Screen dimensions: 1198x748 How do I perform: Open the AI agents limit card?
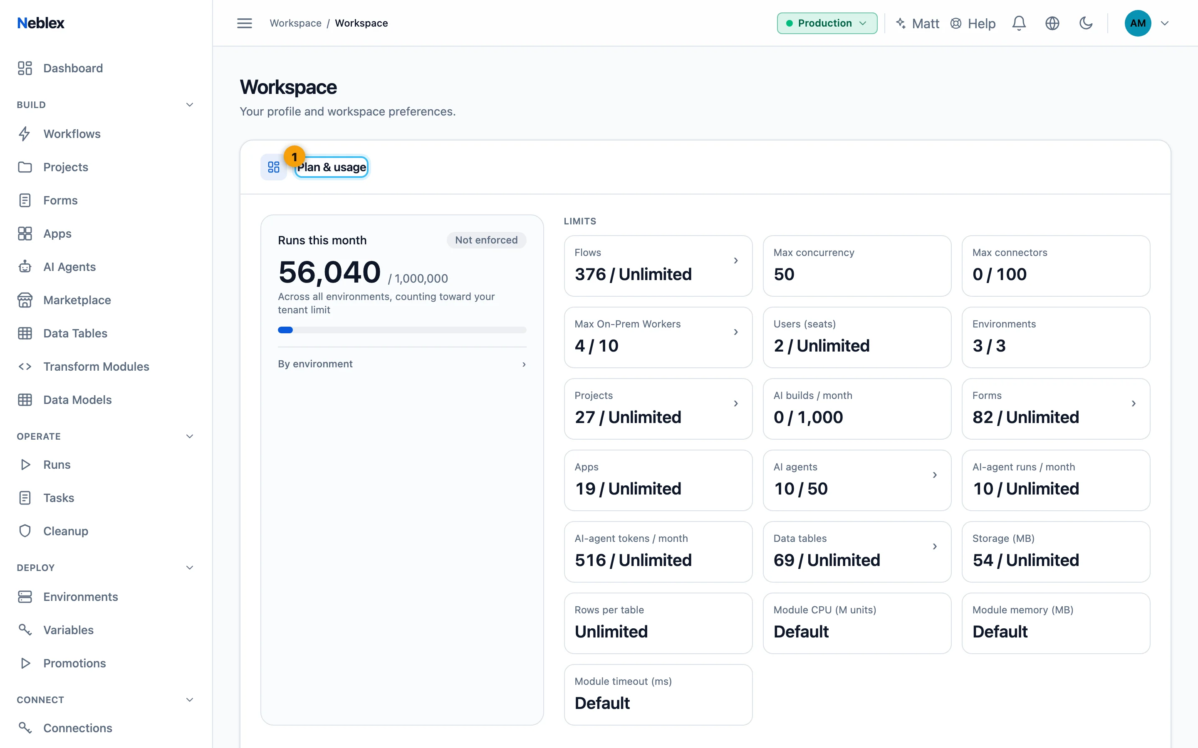coord(857,480)
